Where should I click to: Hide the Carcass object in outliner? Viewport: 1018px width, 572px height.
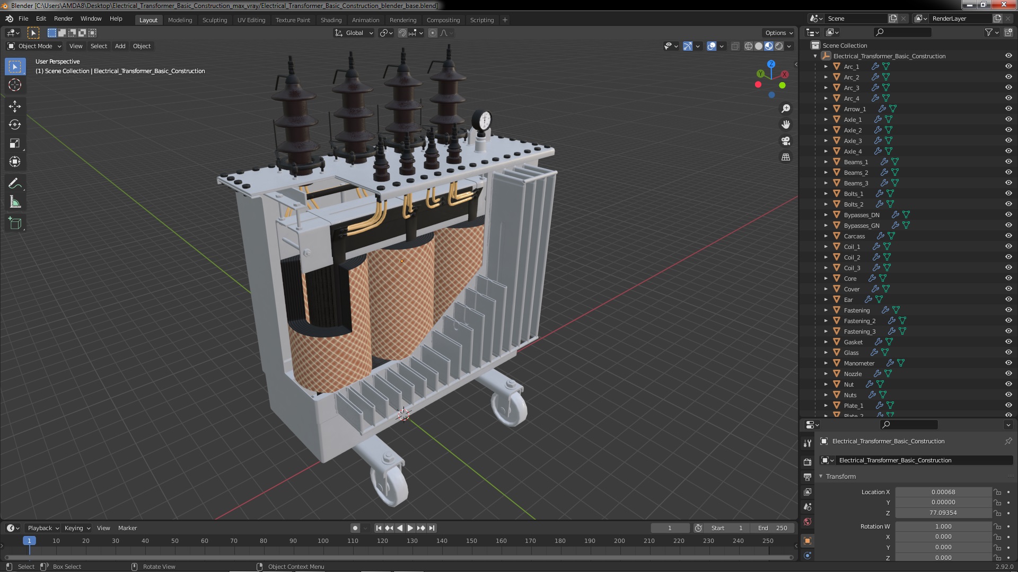tap(1008, 236)
